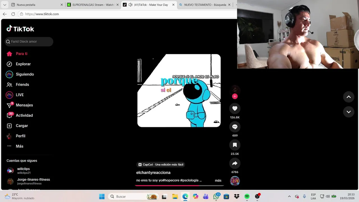Open Task View on taskbar
The image size is (359, 202).
pyautogui.click(x=164, y=196)
